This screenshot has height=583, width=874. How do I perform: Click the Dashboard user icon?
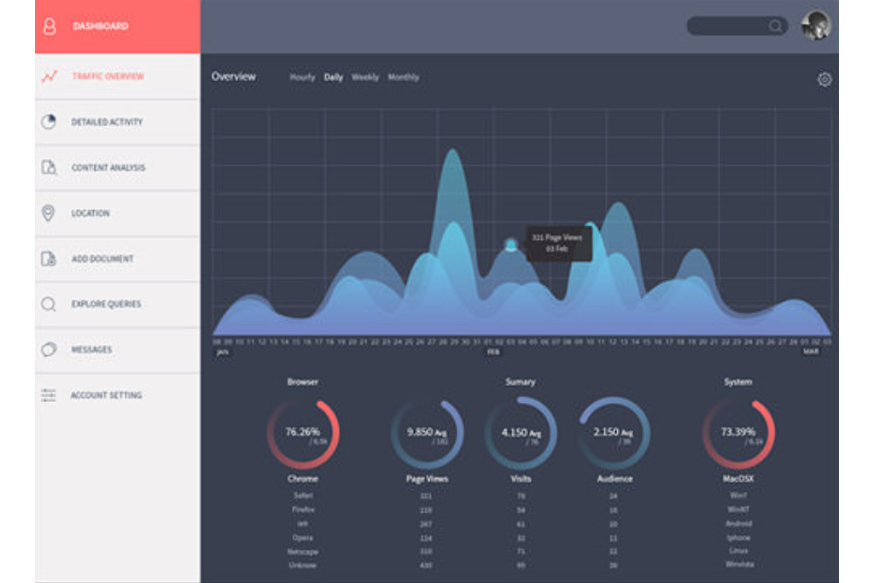(x=50, y=26)
